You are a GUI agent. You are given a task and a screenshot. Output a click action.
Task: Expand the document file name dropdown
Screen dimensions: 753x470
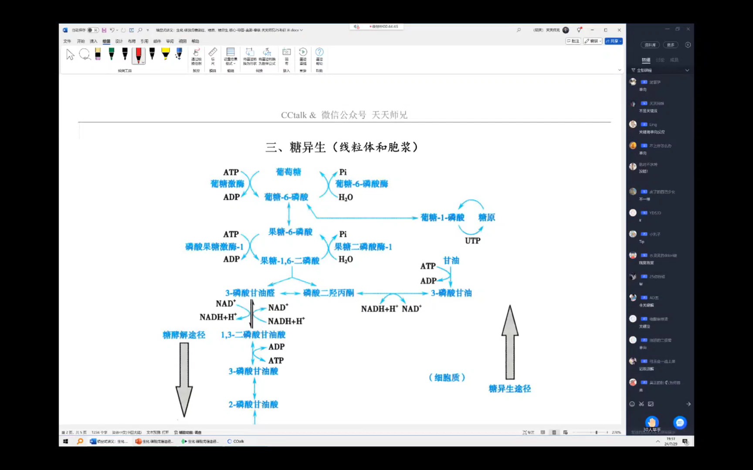(301, 30)
